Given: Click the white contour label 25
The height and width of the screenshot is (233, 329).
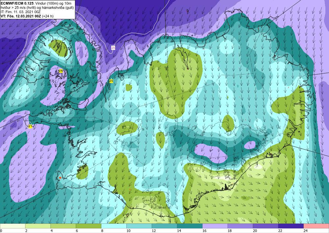Looking at the screenshot, I should point(113,48).
